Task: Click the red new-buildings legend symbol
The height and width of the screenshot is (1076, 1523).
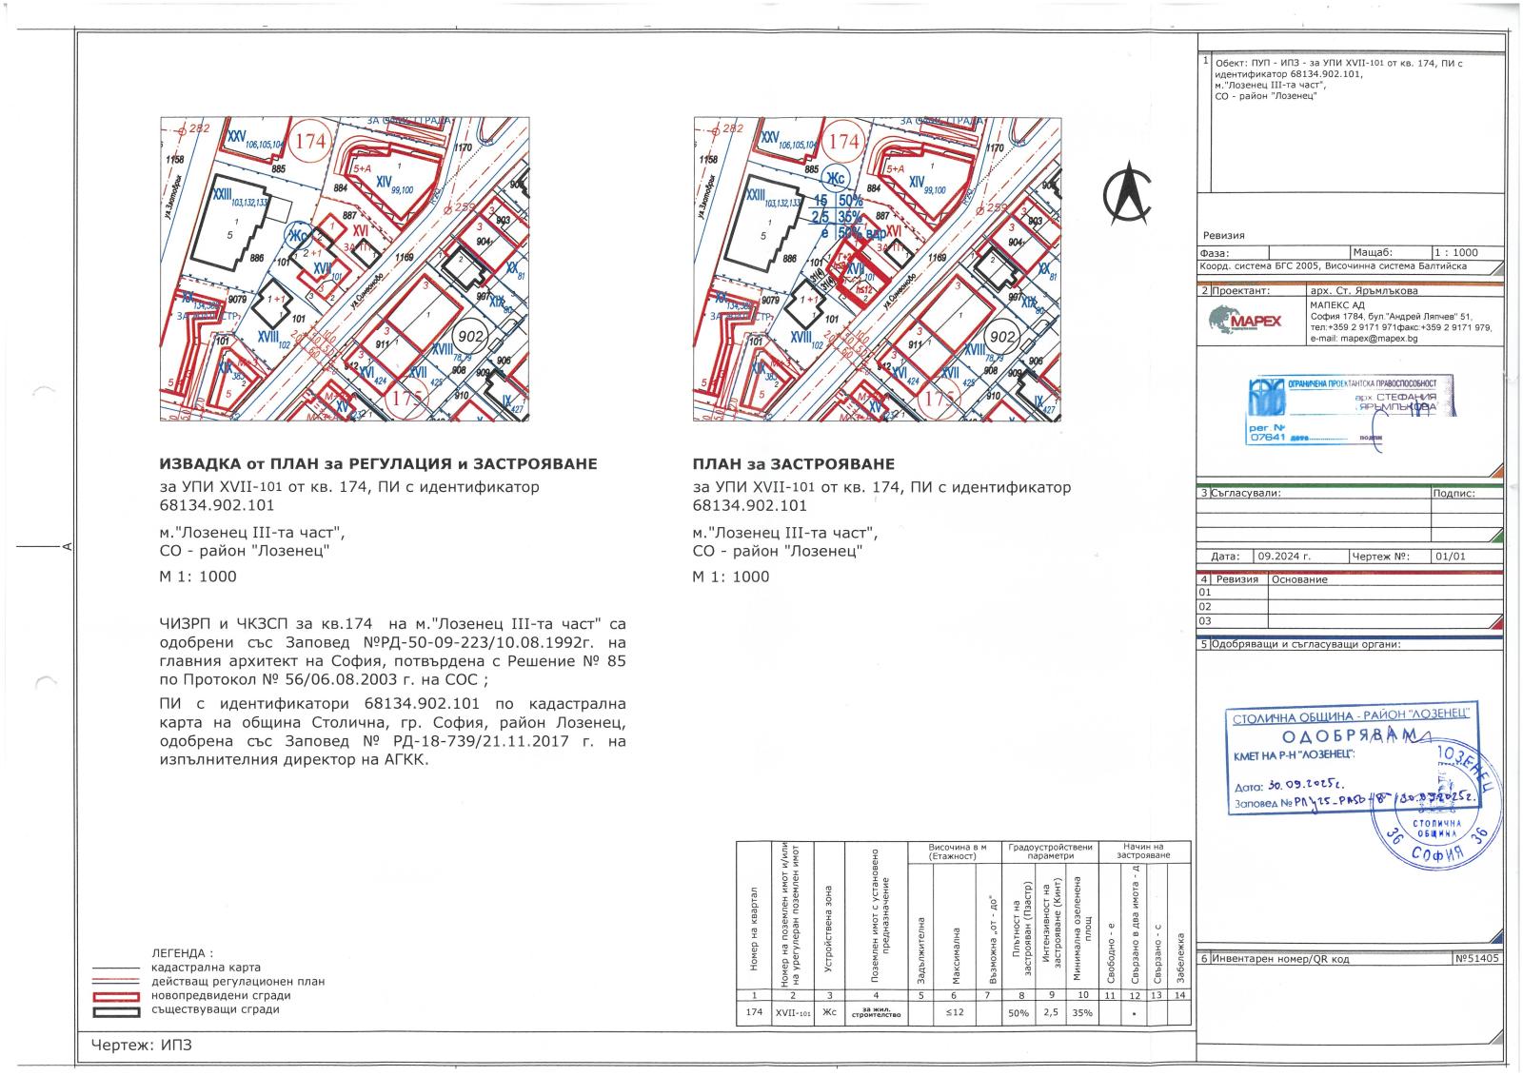Action: point(115,995)
